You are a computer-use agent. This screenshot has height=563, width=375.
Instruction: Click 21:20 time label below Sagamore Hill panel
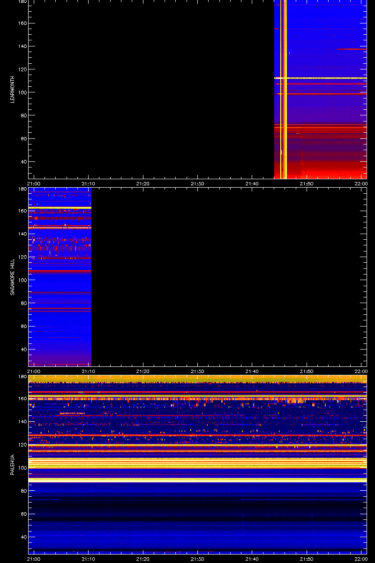tap(143, 371)
